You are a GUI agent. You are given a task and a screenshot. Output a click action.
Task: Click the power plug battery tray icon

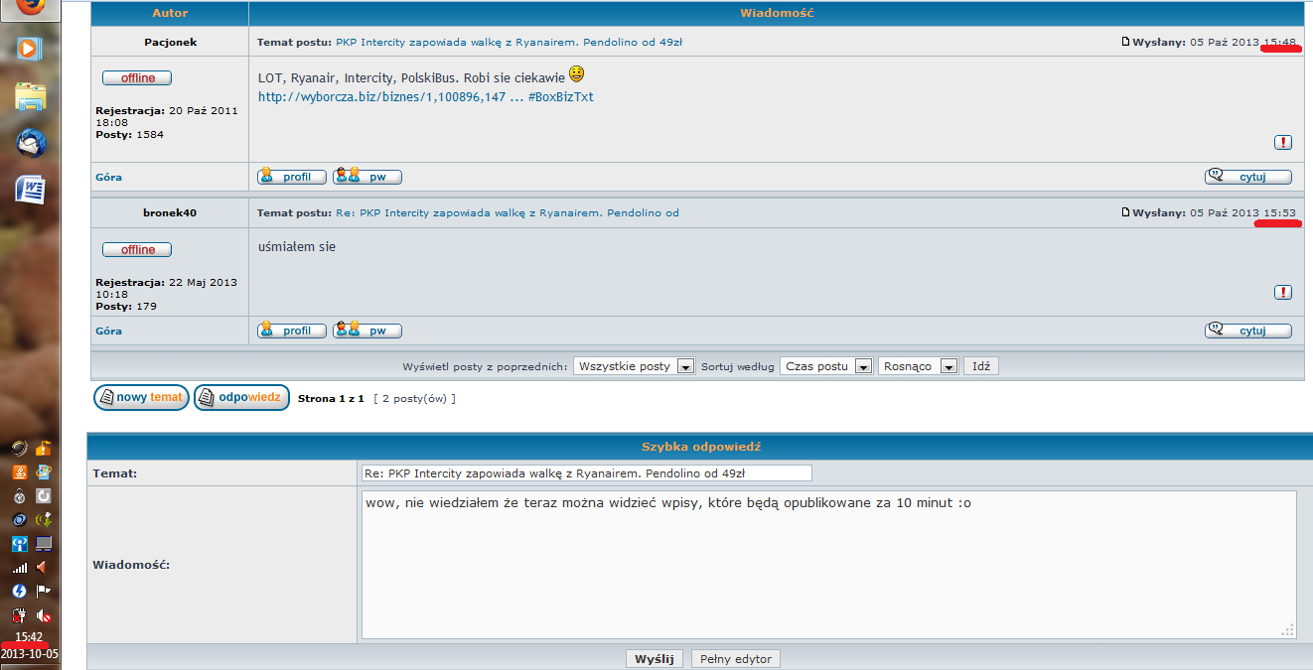[x=19, y=615]
